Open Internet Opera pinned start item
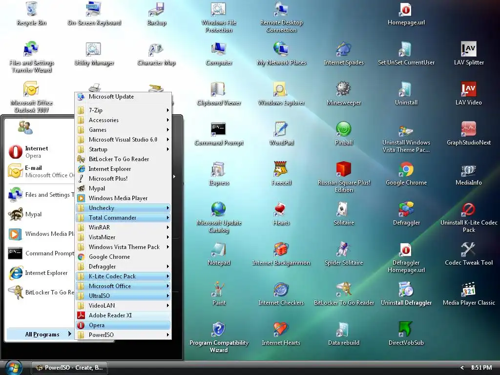The height and width of the screenshot is (375, 500). point(41,152)
